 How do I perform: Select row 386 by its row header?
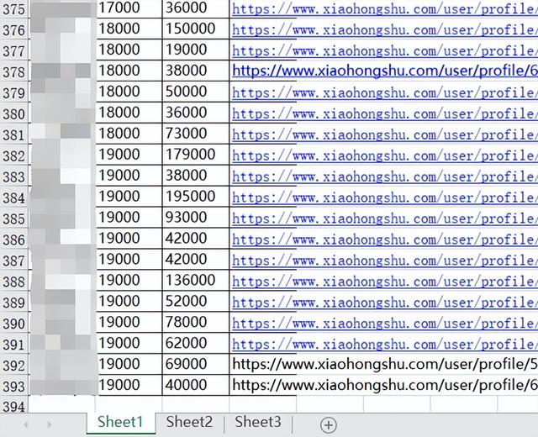[x=14, y=240]
